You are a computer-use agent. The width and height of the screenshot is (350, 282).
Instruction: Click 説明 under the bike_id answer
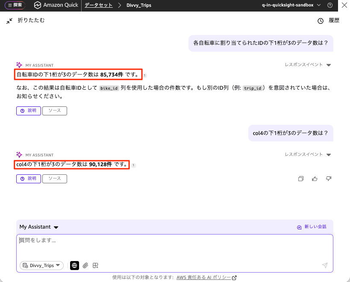click(29, 111)
